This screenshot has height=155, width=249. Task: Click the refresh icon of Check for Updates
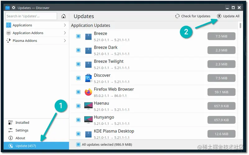pyautogui.click(x=177, y=16)
